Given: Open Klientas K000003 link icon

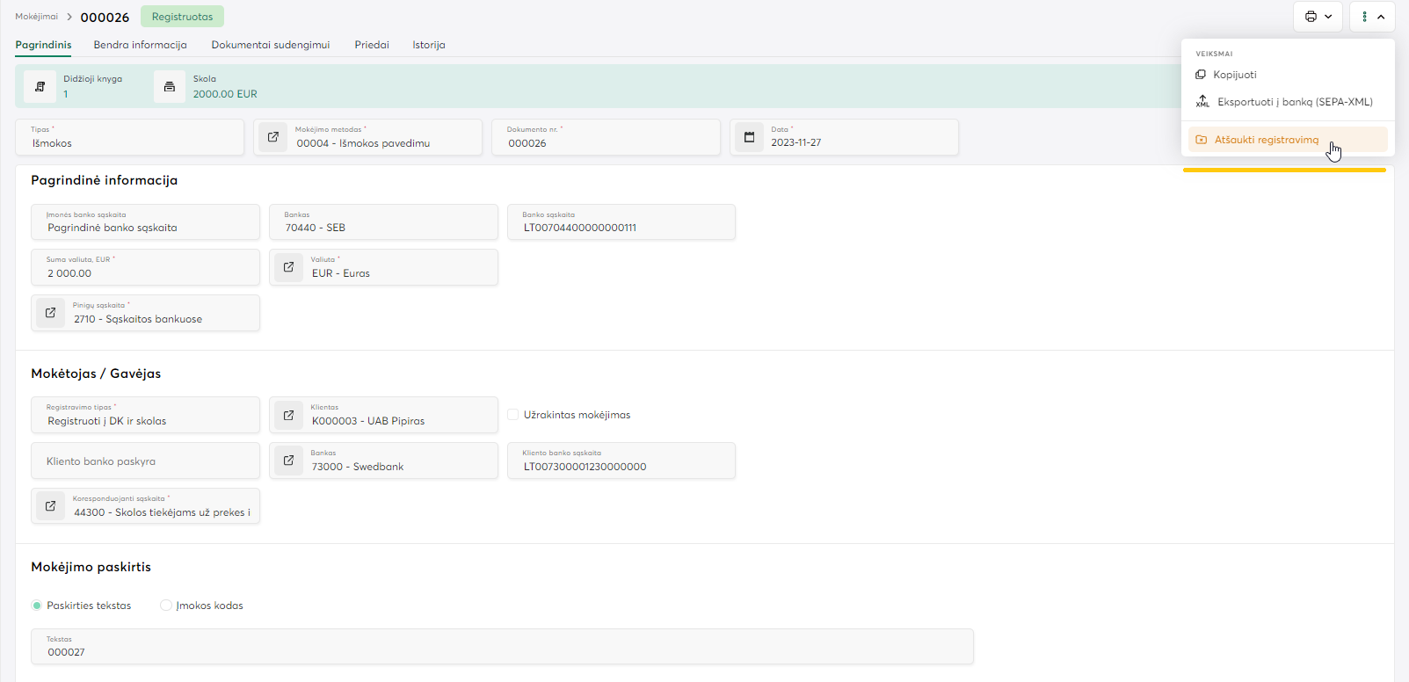Looking at the screenshot, I should coord(289,415).
